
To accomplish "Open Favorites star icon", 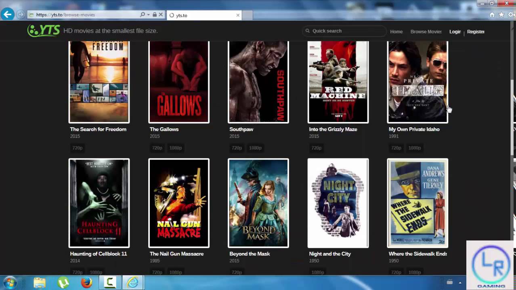I will point(501,14).
